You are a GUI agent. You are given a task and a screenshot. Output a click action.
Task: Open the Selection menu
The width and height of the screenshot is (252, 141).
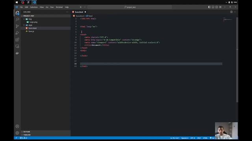pos(34,7)
